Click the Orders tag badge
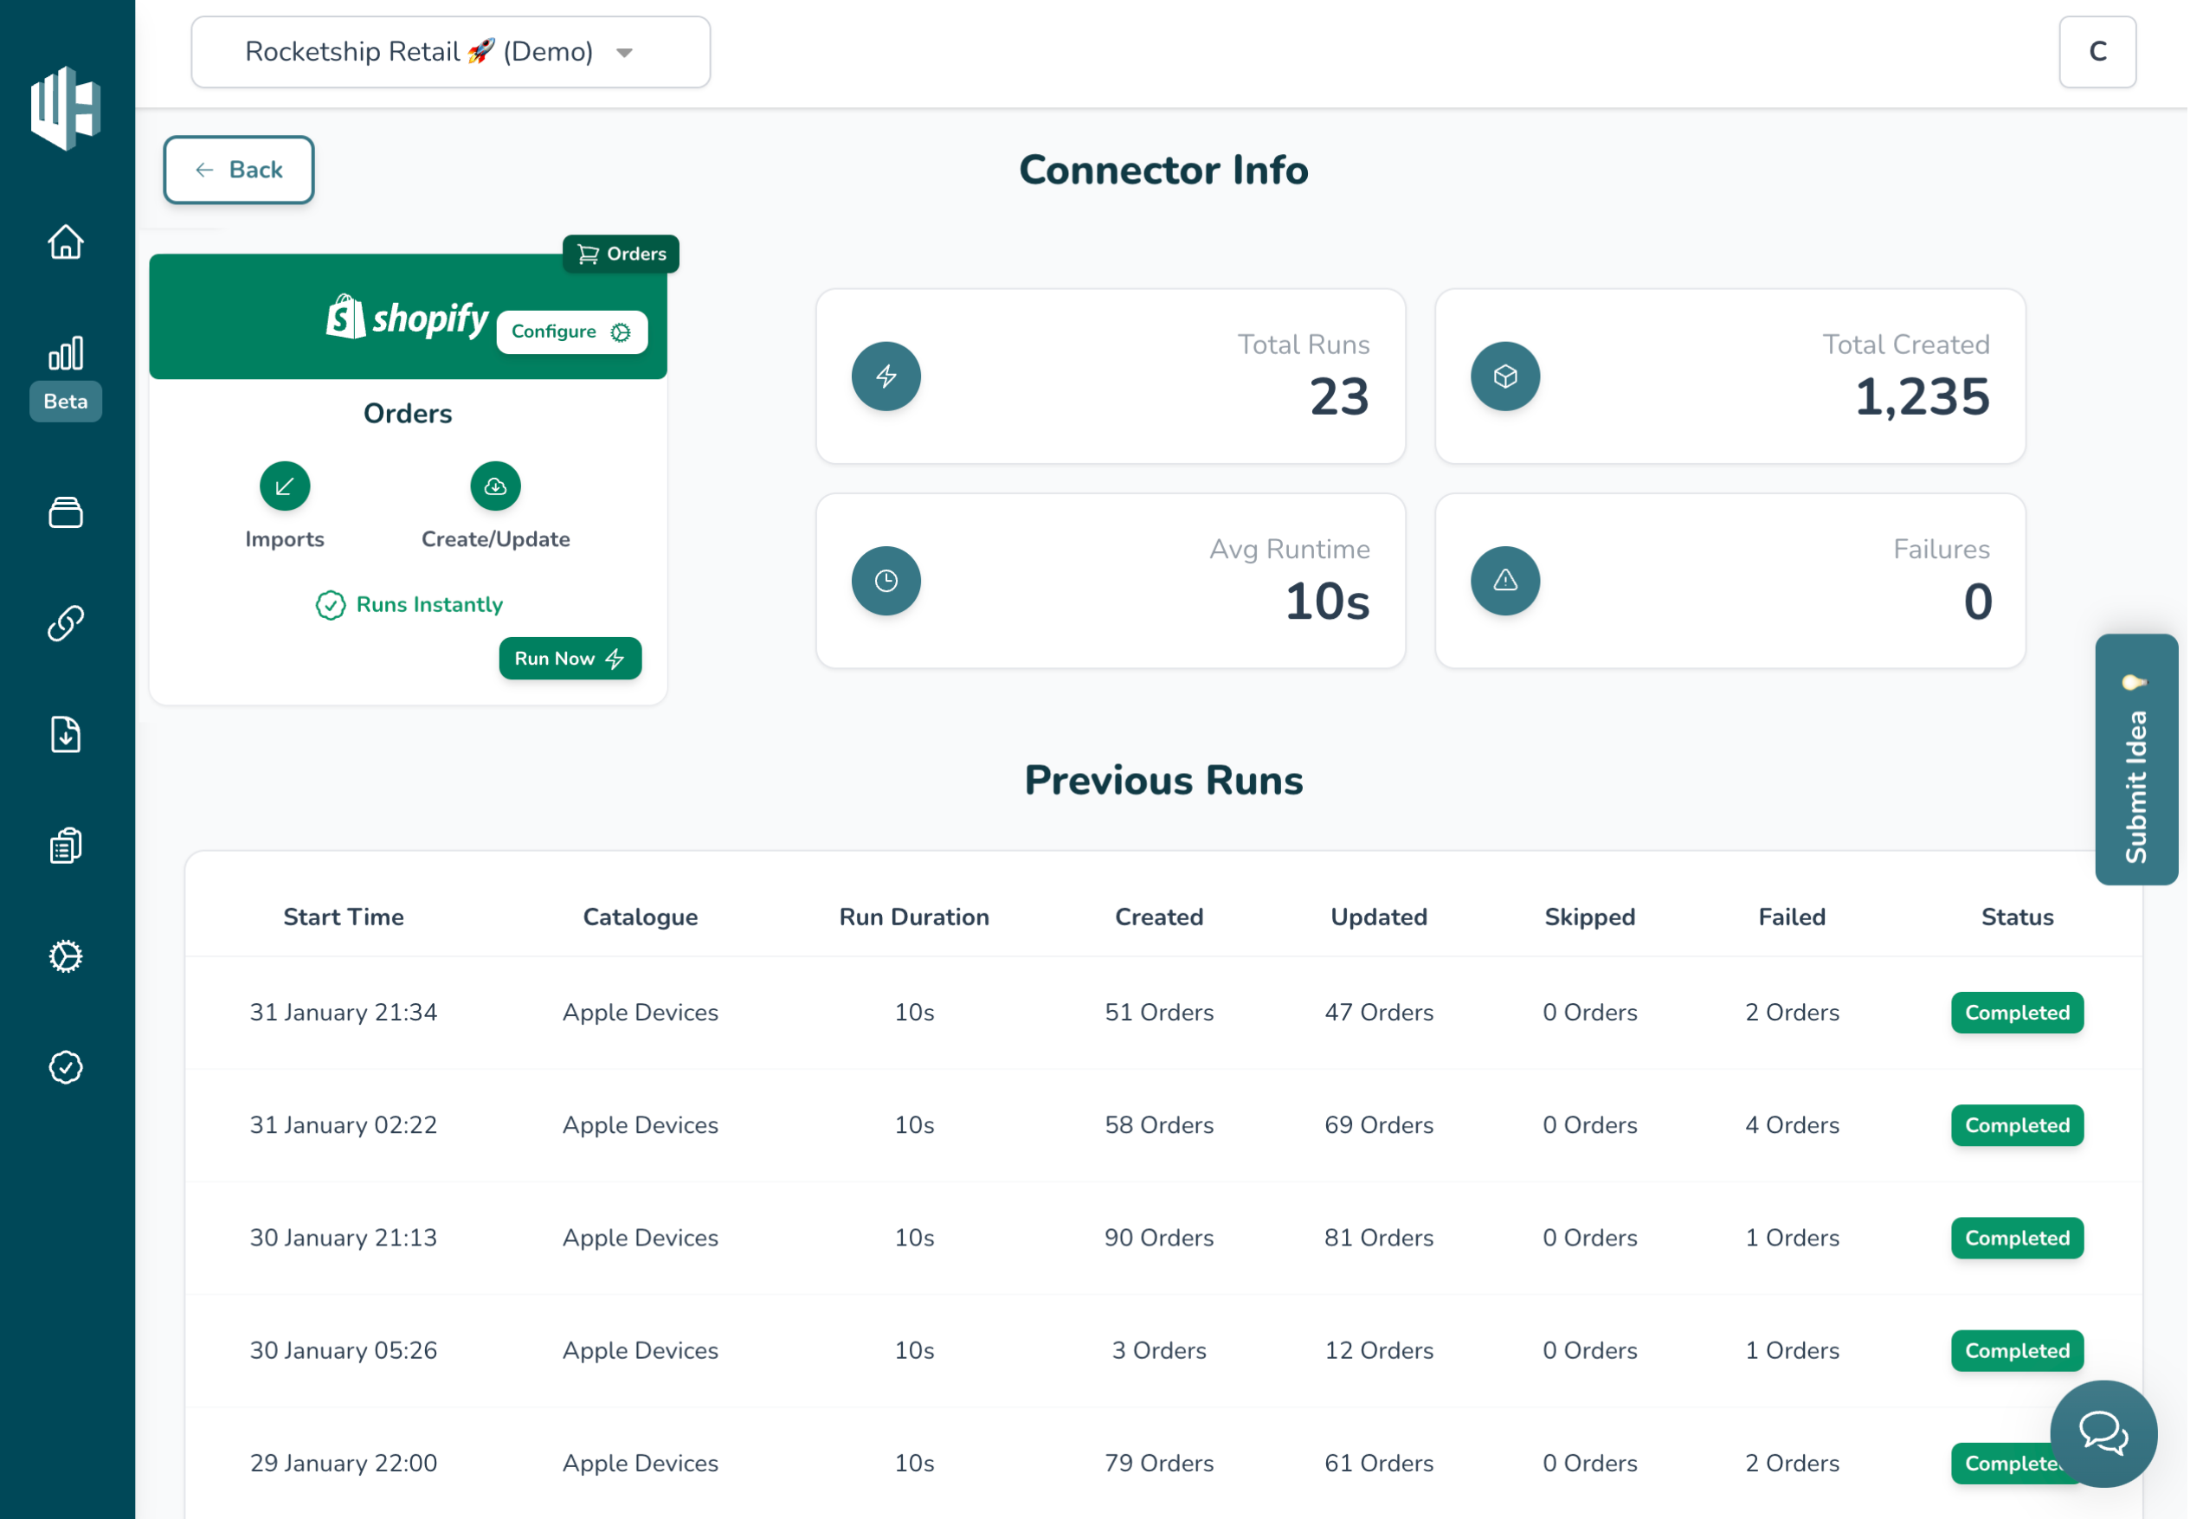The width and height of the screenshot is (2190, 1519). (x=622, y=254)
